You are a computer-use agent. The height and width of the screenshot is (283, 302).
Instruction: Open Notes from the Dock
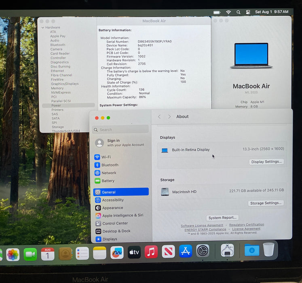point(99,253)
